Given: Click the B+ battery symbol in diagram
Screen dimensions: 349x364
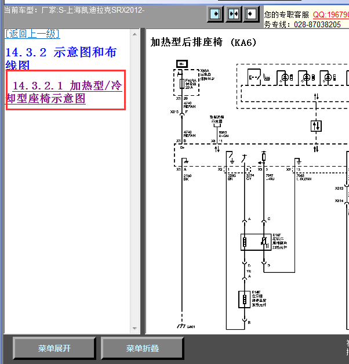Looking at the screenshot, I should [x=182, y=64].
